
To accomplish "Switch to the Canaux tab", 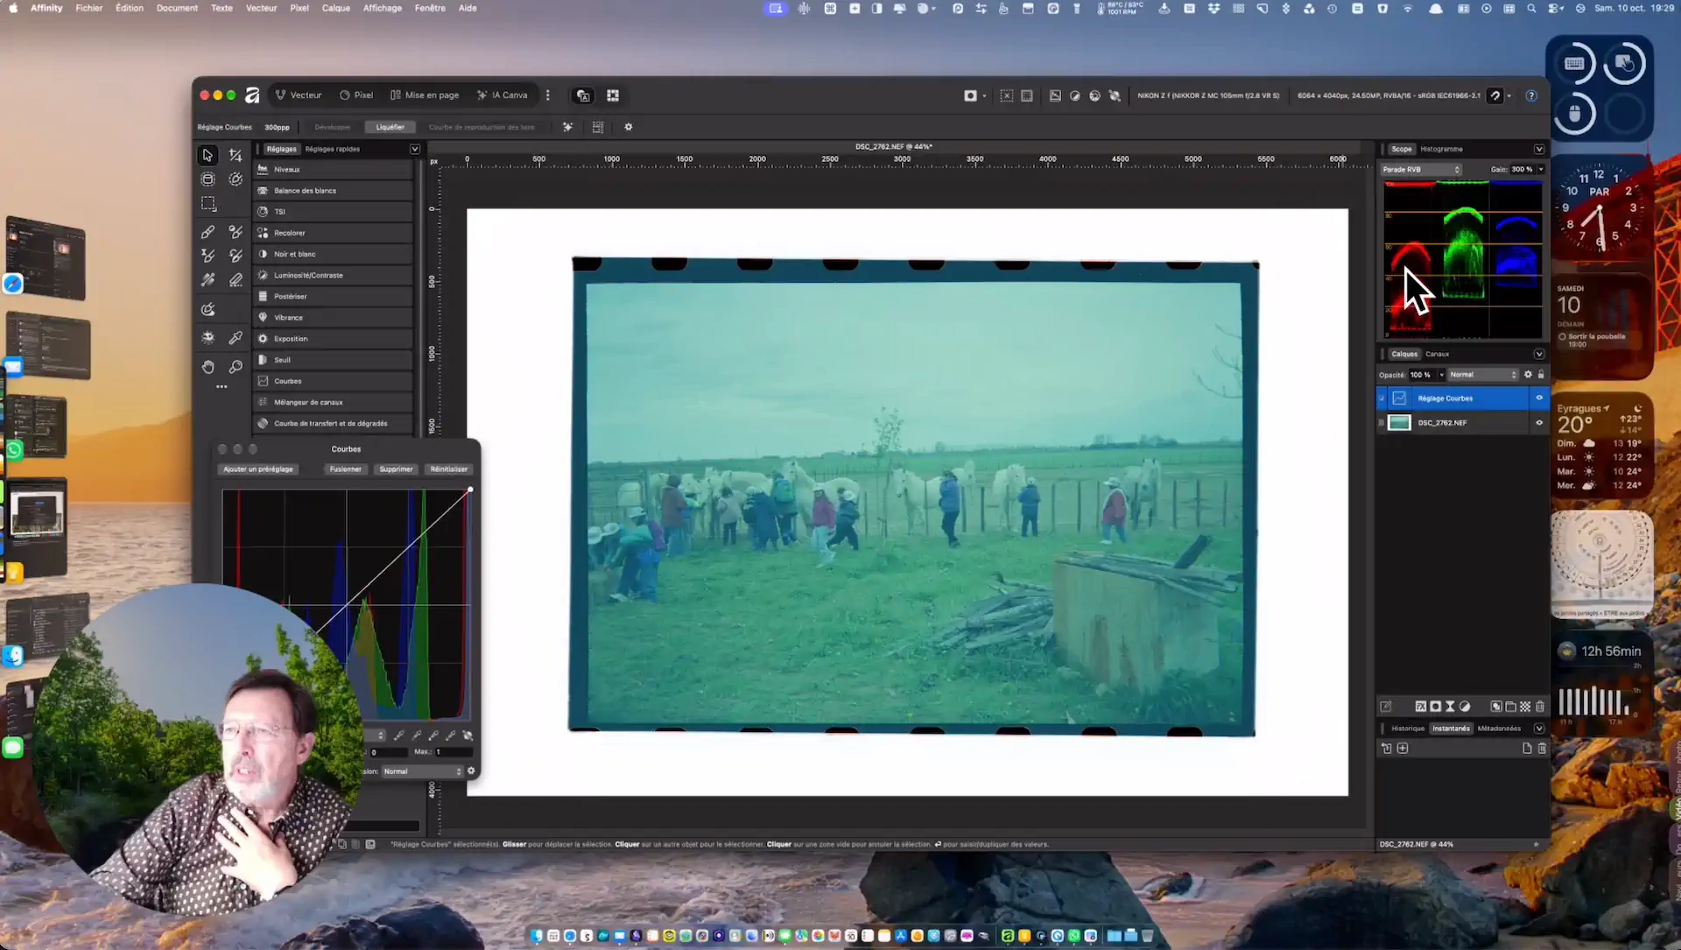I will point(1437,354).
